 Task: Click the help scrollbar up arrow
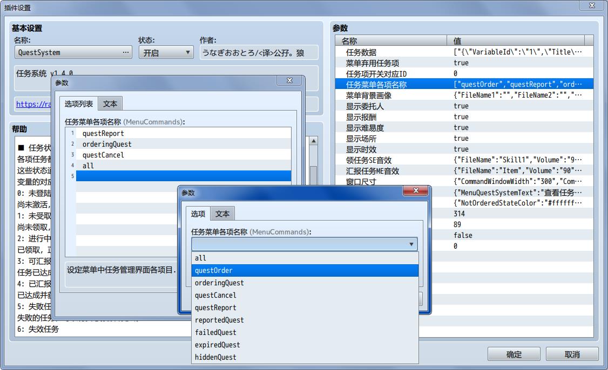point(314,141)
